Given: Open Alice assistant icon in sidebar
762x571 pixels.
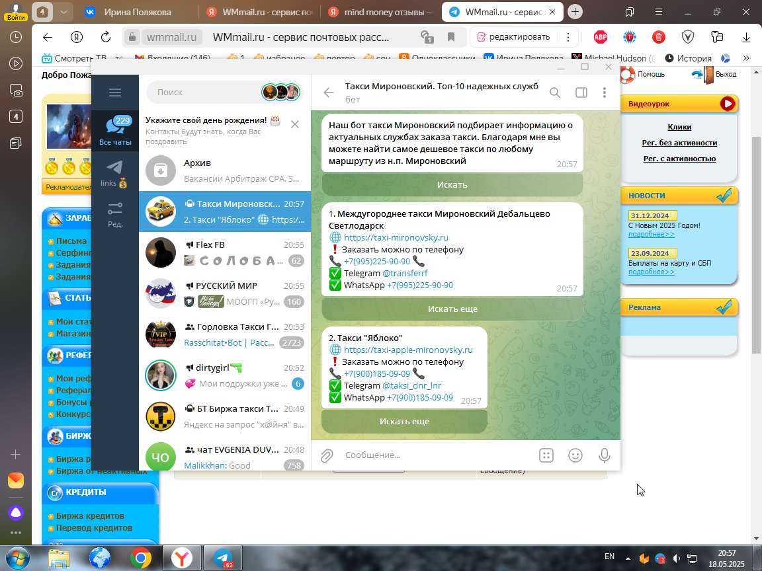Looking at the screenshot, I should [x=16, y=513].
